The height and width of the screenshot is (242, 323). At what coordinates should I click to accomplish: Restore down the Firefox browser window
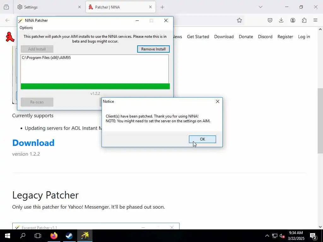click(x=301, y=7)
